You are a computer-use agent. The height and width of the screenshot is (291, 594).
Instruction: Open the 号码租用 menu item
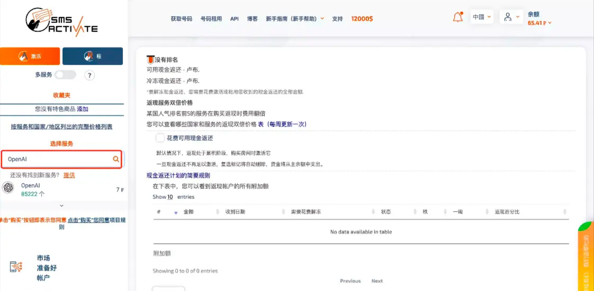tap(211, 19)
